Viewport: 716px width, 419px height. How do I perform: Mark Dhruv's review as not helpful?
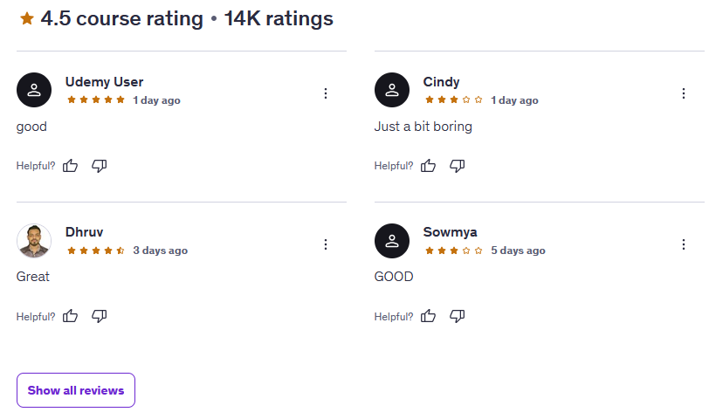pos(100,316)
